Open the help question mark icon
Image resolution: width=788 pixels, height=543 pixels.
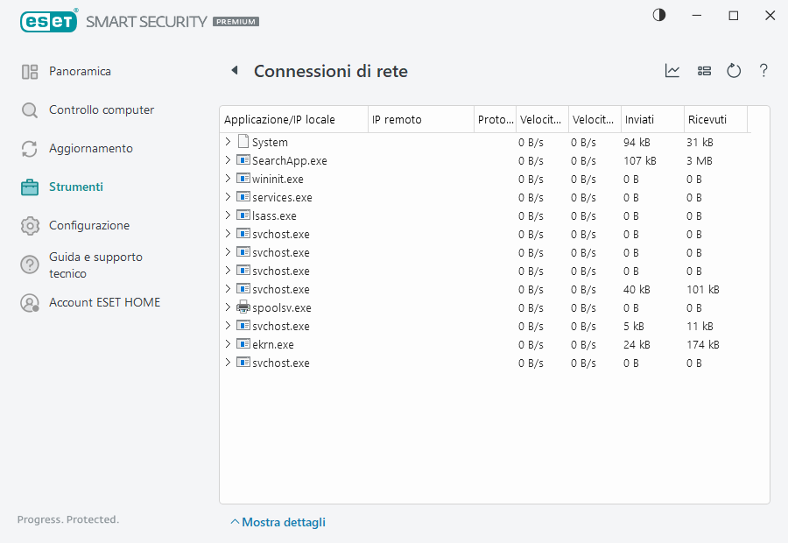tap(763, 71)
